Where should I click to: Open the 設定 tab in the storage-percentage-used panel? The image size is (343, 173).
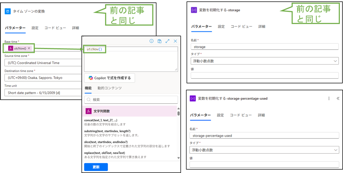pyautogui.click(x=220, y=115)
